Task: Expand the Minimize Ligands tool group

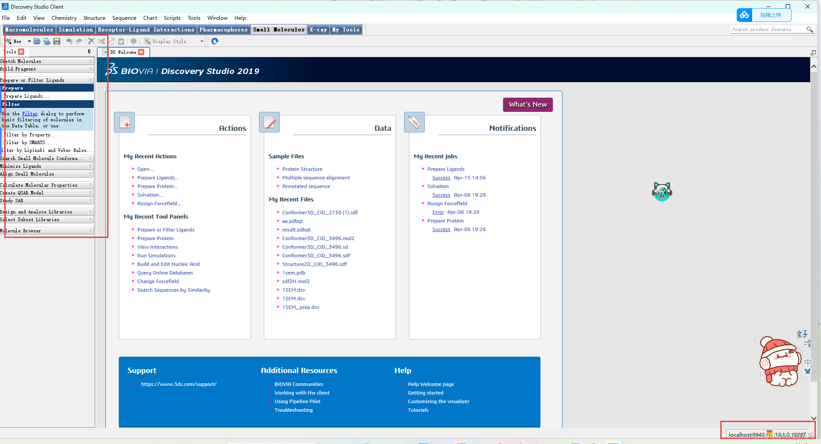Action: click(46, 166)
